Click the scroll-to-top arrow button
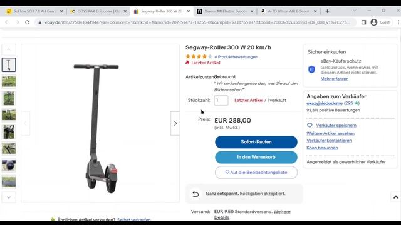This screenshot has width=401, height=225. [396, 197]
